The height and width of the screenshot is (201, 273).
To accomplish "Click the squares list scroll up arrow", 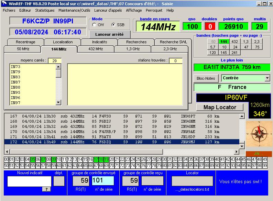I will click(x=58, y=67).
